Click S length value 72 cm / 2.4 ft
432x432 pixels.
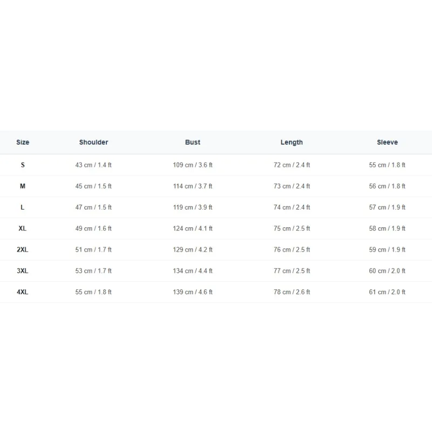pos(292,165)
